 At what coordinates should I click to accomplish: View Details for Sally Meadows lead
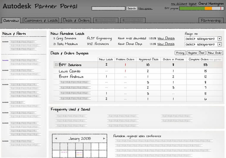point(166,44)
